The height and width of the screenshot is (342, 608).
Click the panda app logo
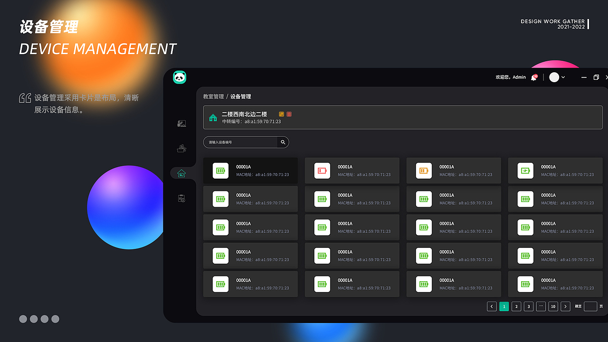click(180, 77)
